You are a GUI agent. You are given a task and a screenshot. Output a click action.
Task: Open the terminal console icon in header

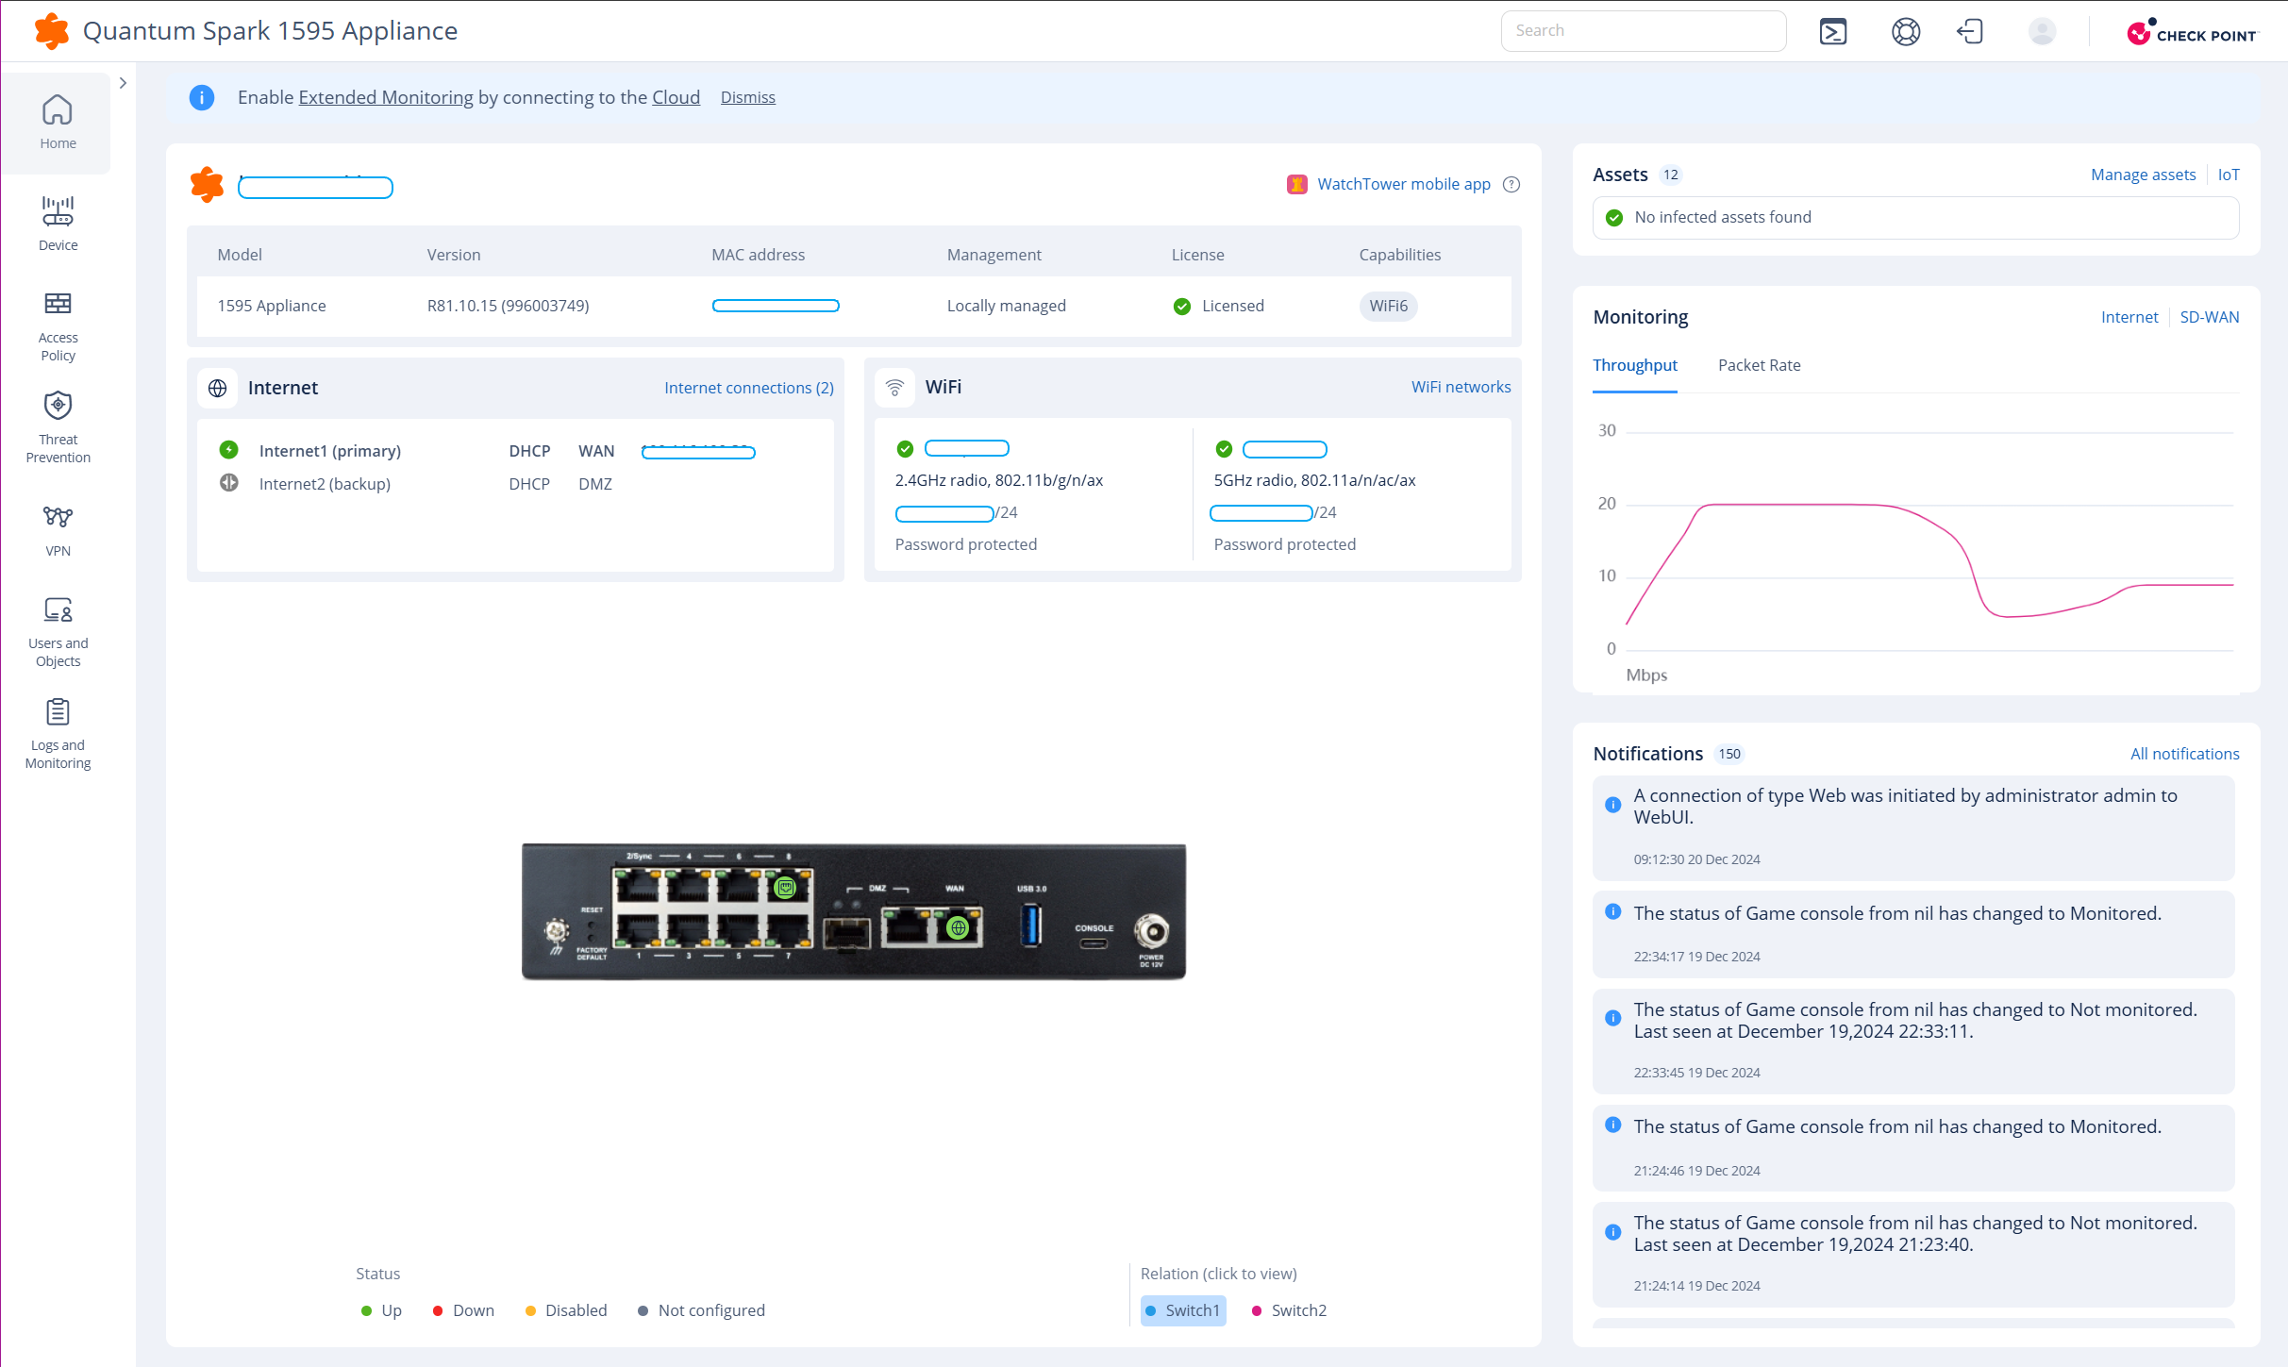pos(1832,32)
